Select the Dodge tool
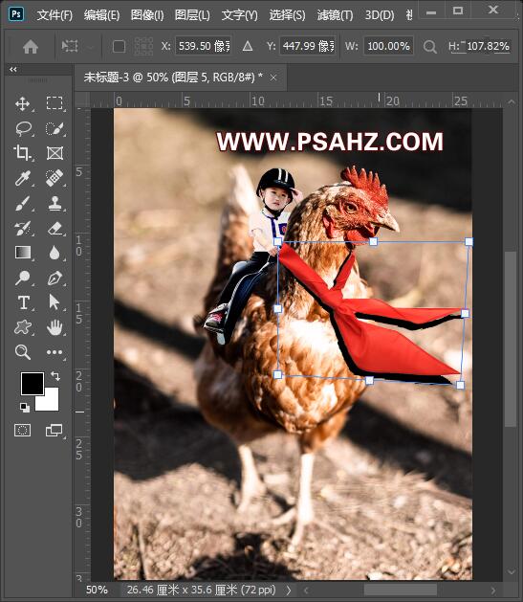523x602 pixels. [x=23, y=278]
